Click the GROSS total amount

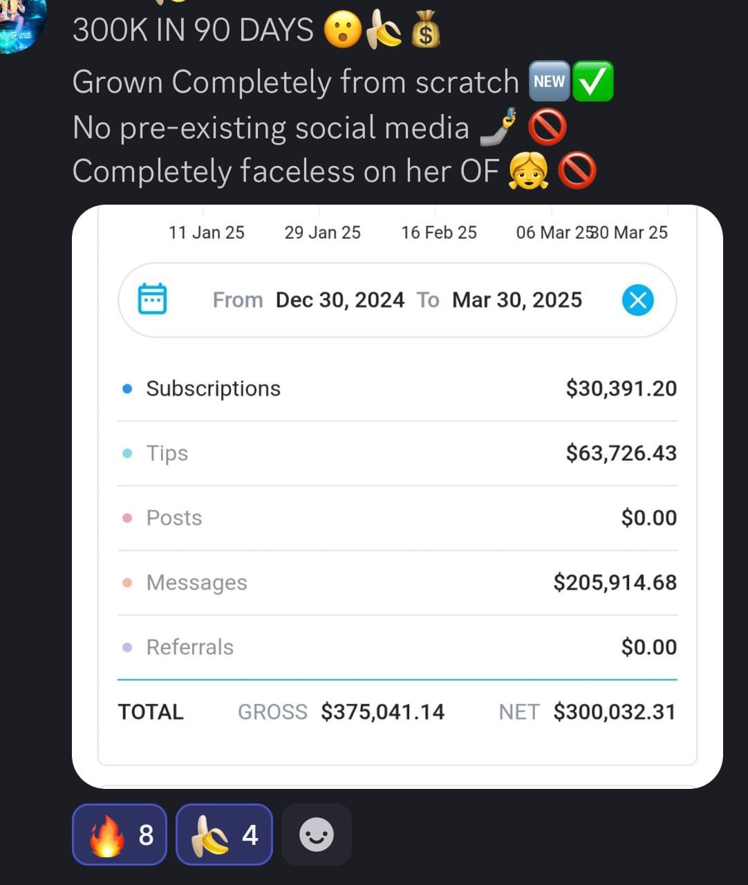(382, 711)
